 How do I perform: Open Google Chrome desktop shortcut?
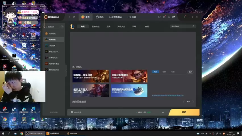[5, 121]
